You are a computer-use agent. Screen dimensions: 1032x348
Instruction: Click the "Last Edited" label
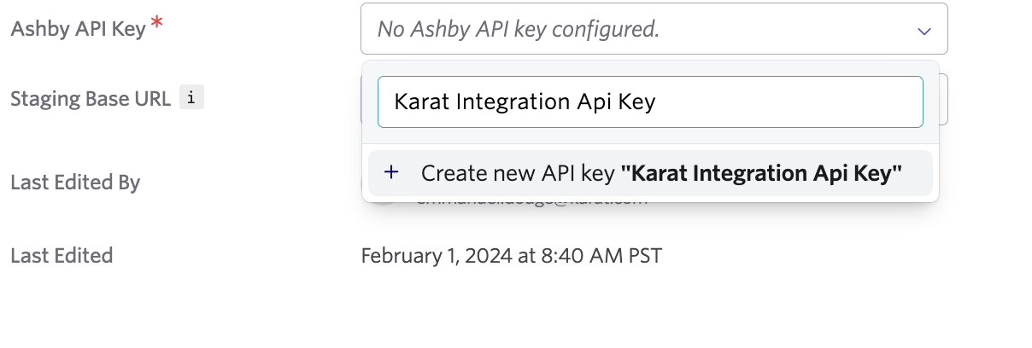(62, 255)
